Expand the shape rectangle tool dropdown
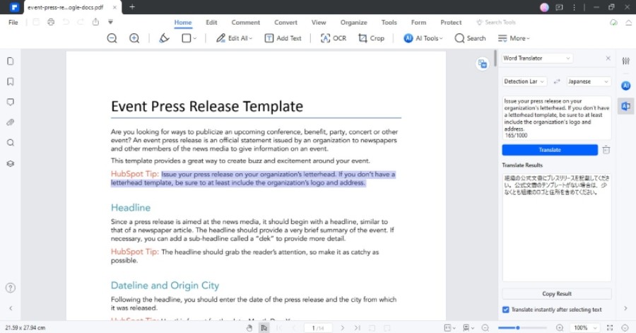 click(x=195, y=38)
